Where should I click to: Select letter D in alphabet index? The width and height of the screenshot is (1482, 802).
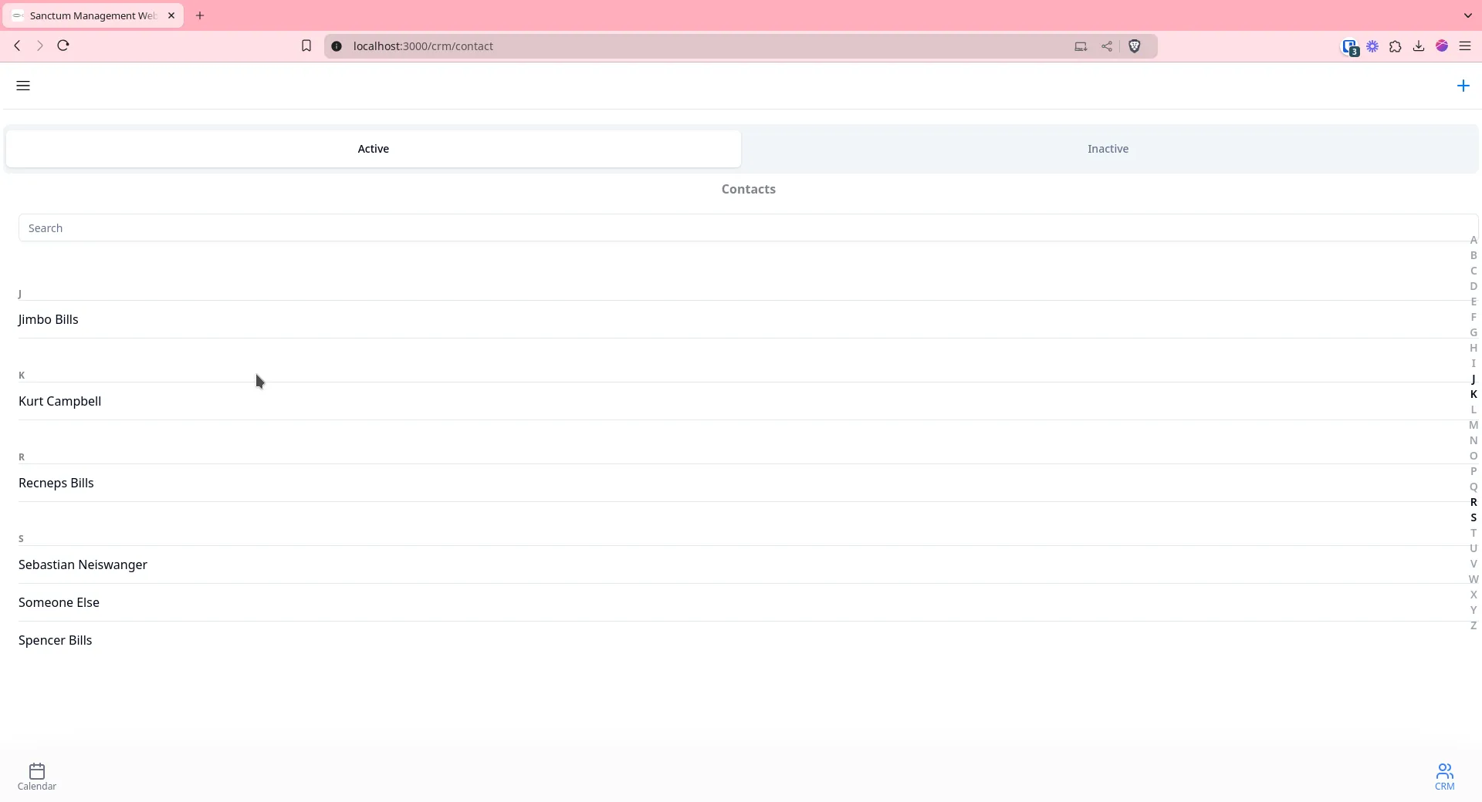(x=1474, y=286)
